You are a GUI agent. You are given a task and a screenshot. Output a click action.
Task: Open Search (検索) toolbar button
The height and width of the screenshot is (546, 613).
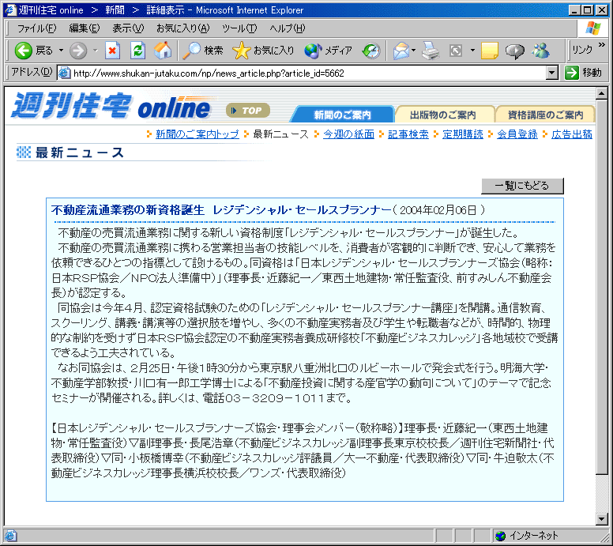[x=202, y=51]
